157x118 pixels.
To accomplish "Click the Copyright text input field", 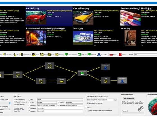I will (x=47, y=105).
